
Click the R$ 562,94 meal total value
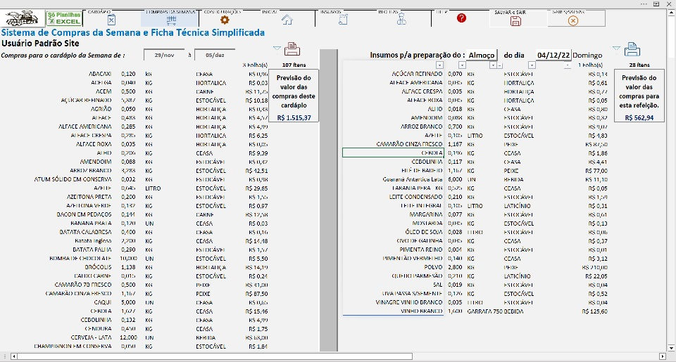coord(639,117)
